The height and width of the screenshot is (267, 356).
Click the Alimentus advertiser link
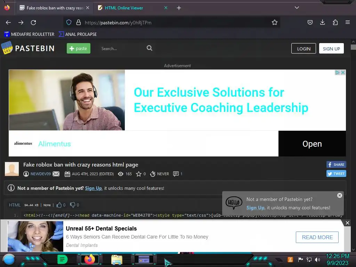(55, 144)
